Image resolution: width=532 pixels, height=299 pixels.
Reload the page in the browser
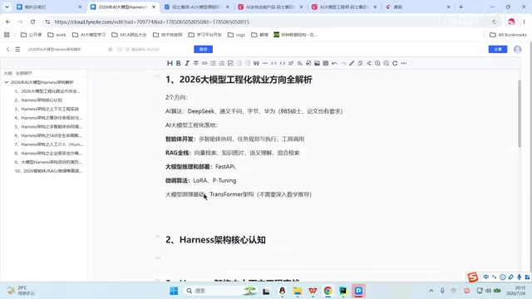32,22
